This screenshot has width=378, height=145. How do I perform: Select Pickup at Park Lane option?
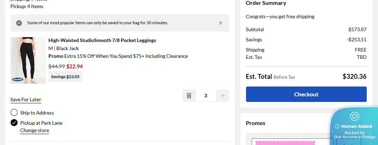(x=14, y=123)
